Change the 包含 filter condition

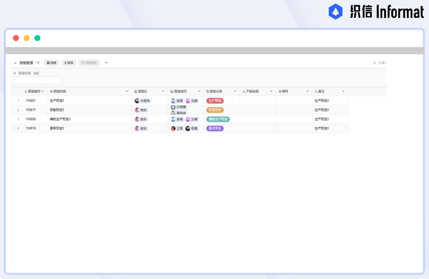tap(36, 73)
